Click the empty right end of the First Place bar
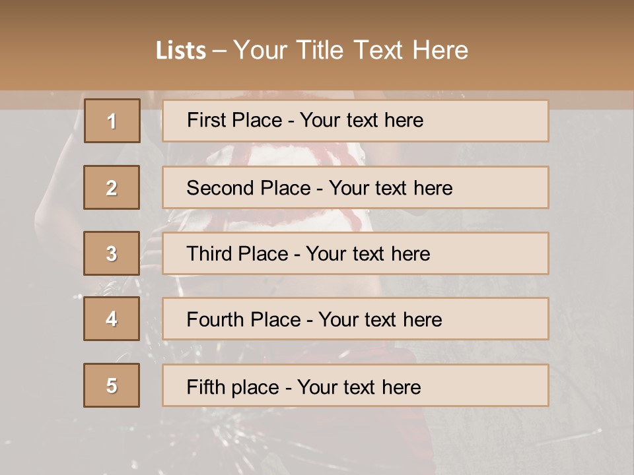This screenshot has width=634, height=475. 502,121
